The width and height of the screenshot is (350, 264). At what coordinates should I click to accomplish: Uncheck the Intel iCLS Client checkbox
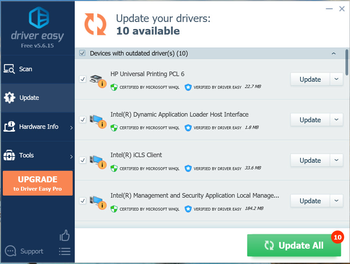pos(82,160)
